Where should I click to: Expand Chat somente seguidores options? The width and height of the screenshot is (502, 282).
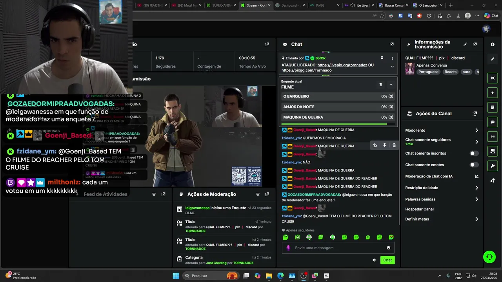477,142
